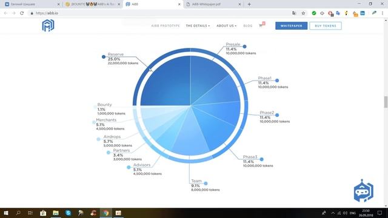
Task: Open Skype from the taskbar
Action: pos(69,213)
